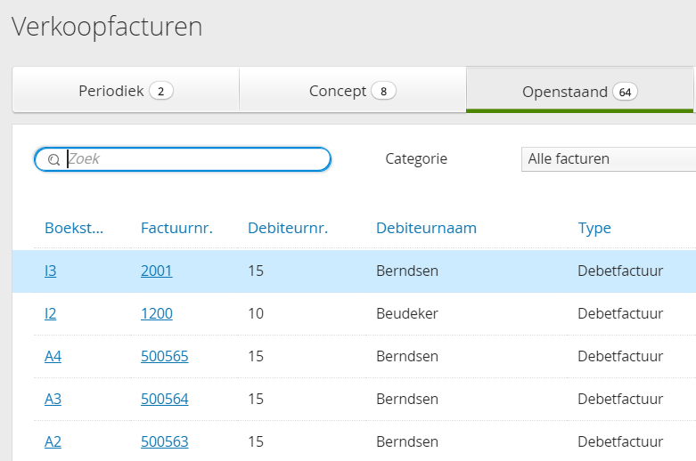696x461 pixels.
Task: Click the Categorie label
Action: 416,159
